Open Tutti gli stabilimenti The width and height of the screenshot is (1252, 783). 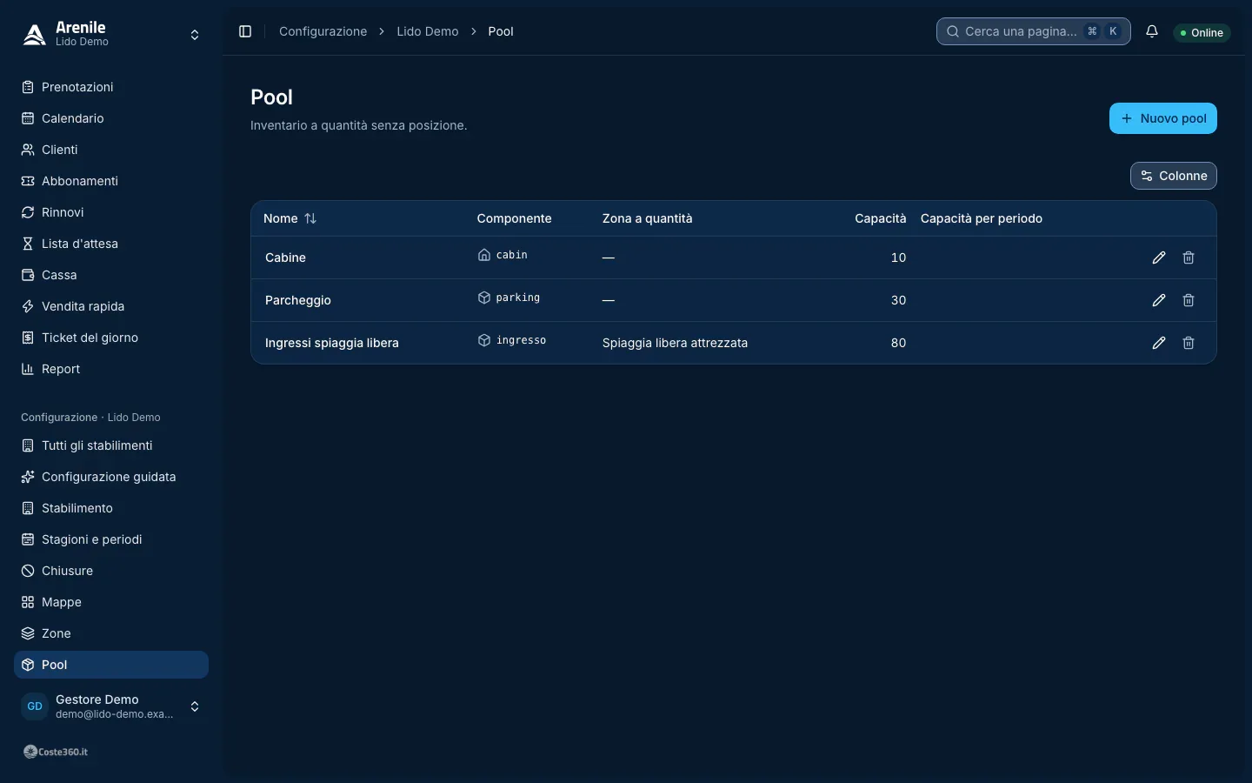[x=111, y=445]
